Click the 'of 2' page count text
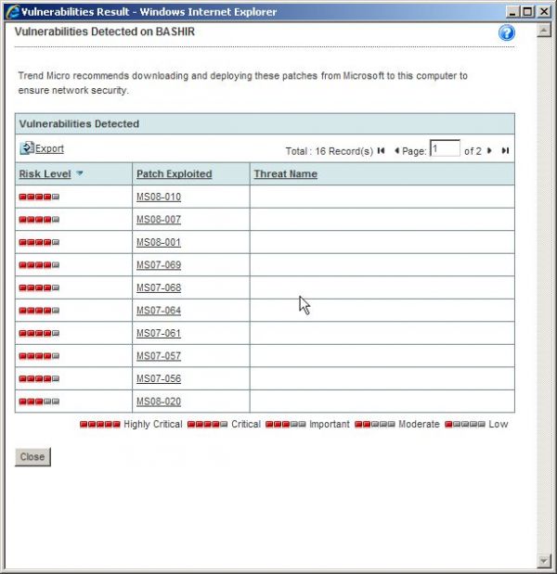The height and width of the screenshot is (574, 557). (x=473, y=151)
